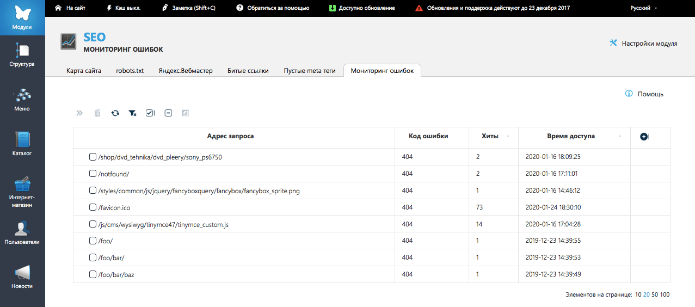Show 10 items per page
Viewport: 695px width, 307px height.
(x=638, y=294)
